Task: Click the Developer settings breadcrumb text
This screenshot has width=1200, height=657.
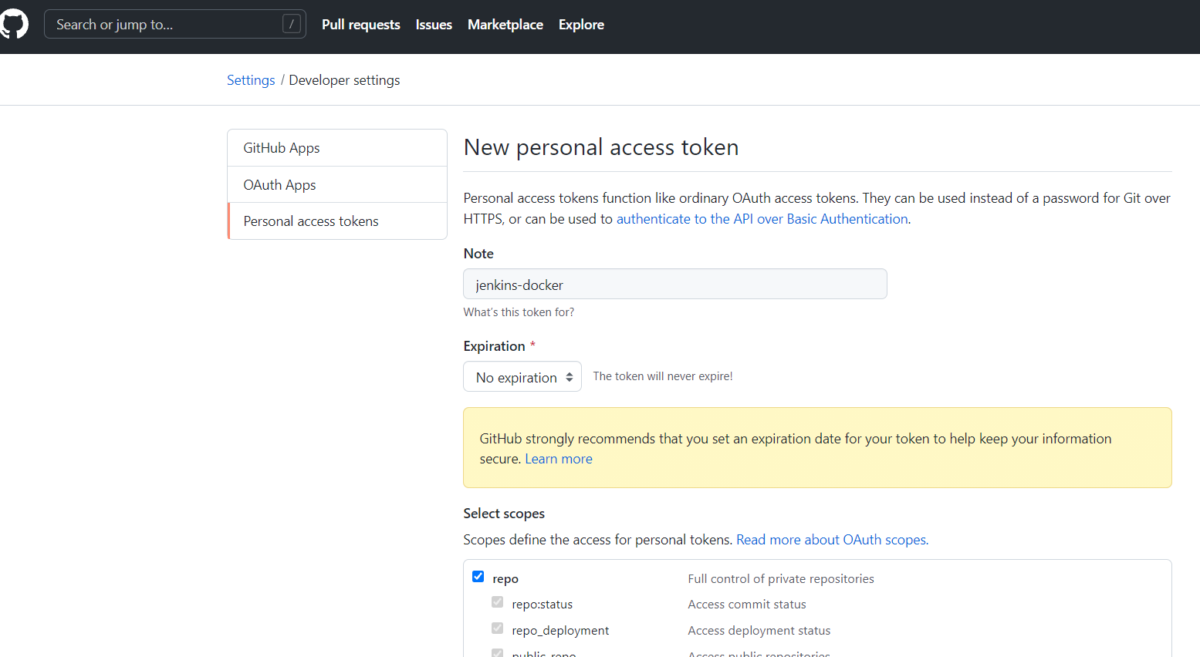Action: coord(344,80)
